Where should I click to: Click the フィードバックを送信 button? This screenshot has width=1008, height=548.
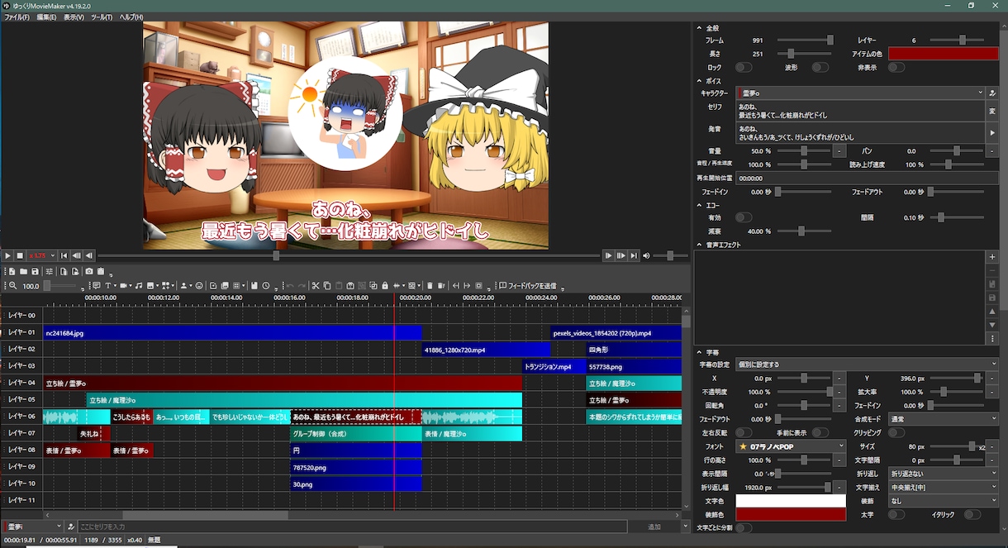[525, 285]
